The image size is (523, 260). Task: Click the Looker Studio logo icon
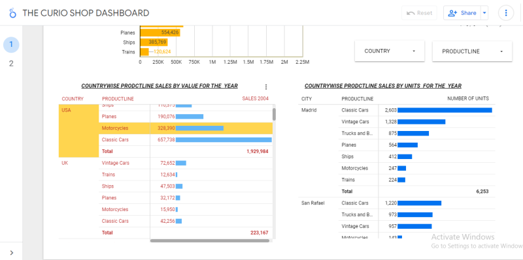point(12,13)
